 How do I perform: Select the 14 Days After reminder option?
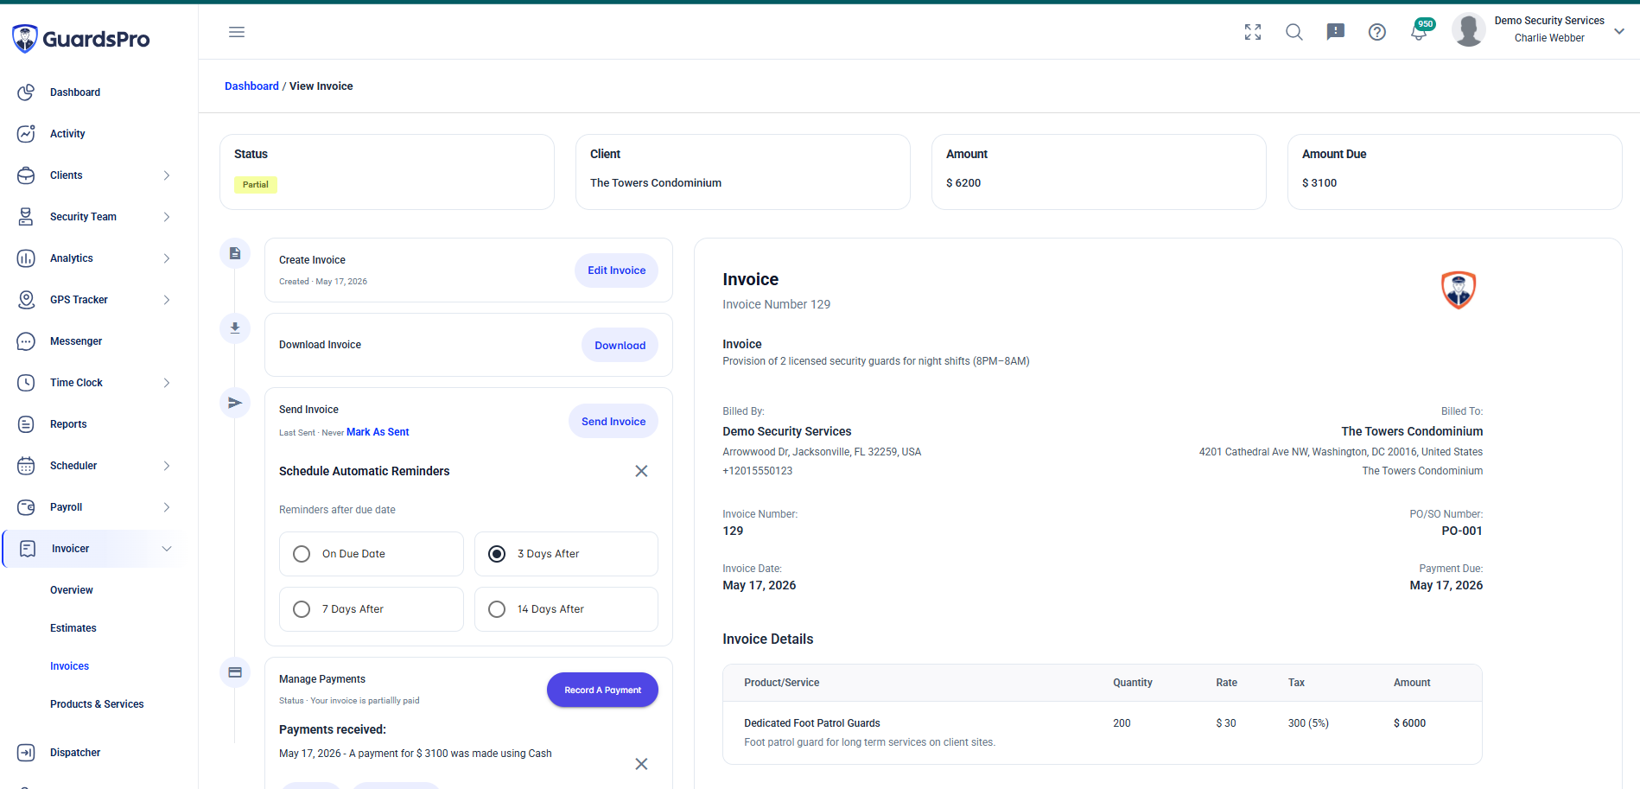point(566,609)
